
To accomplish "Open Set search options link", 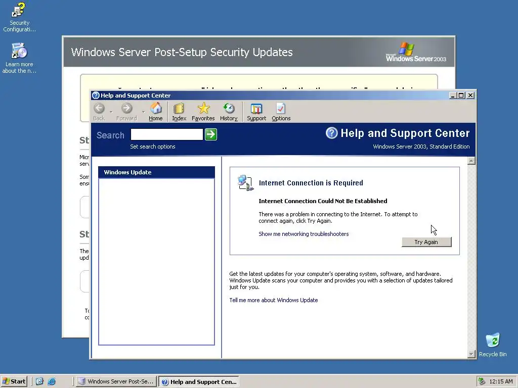I will pos(153,147).
